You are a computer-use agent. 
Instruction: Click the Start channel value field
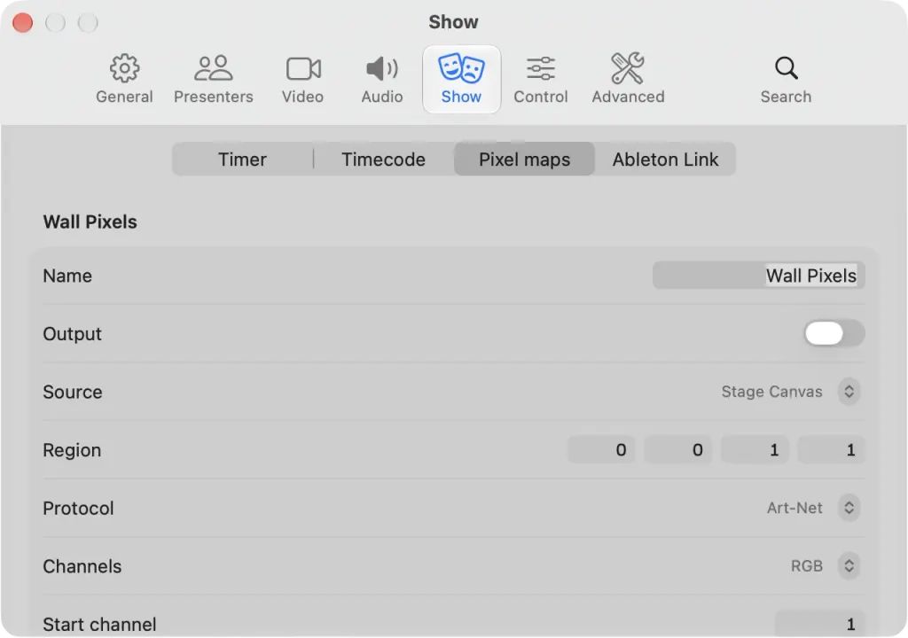point(819,624)
